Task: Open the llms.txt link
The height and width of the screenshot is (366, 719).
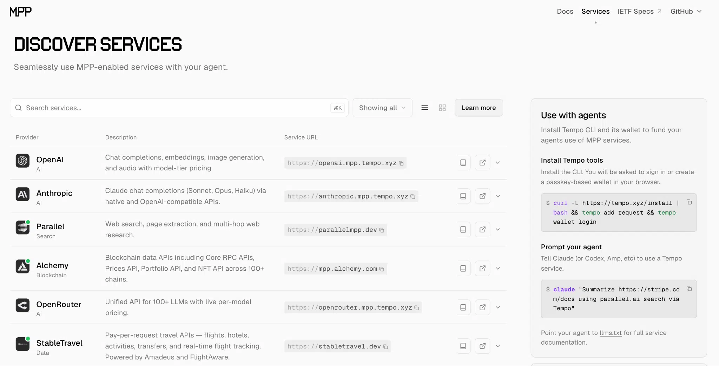Action: point(611,333)
